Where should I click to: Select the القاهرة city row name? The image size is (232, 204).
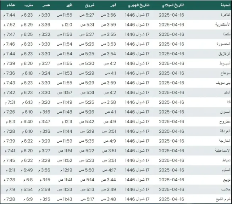[226, 15]
